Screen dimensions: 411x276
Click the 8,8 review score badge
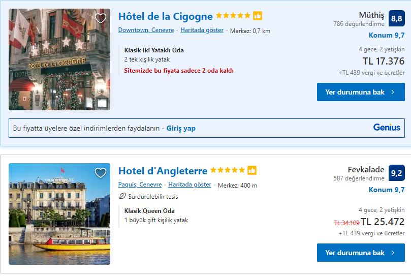tap(397, 19)
